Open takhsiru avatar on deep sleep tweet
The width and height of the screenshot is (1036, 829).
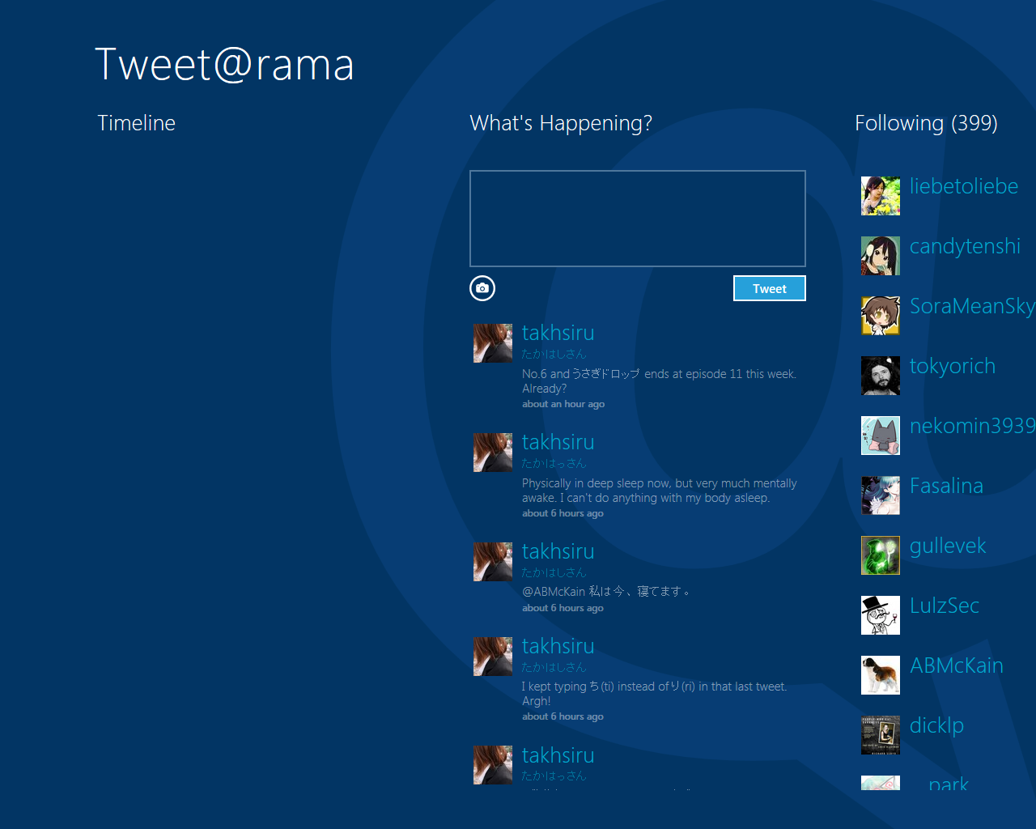[x=493, y=453]
